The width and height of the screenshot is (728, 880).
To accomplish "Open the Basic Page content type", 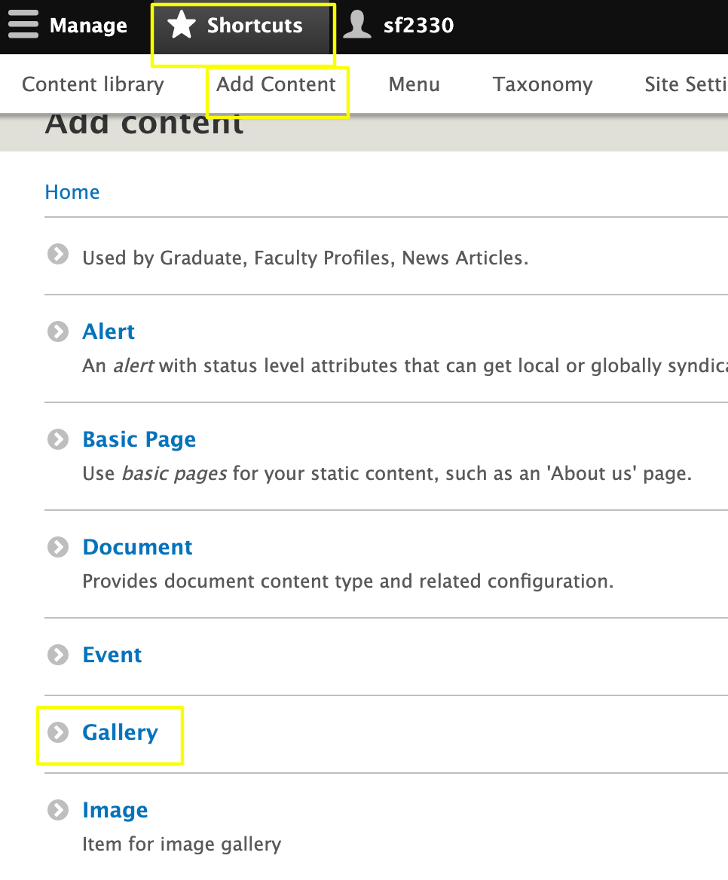I will (x=139, y=439).
